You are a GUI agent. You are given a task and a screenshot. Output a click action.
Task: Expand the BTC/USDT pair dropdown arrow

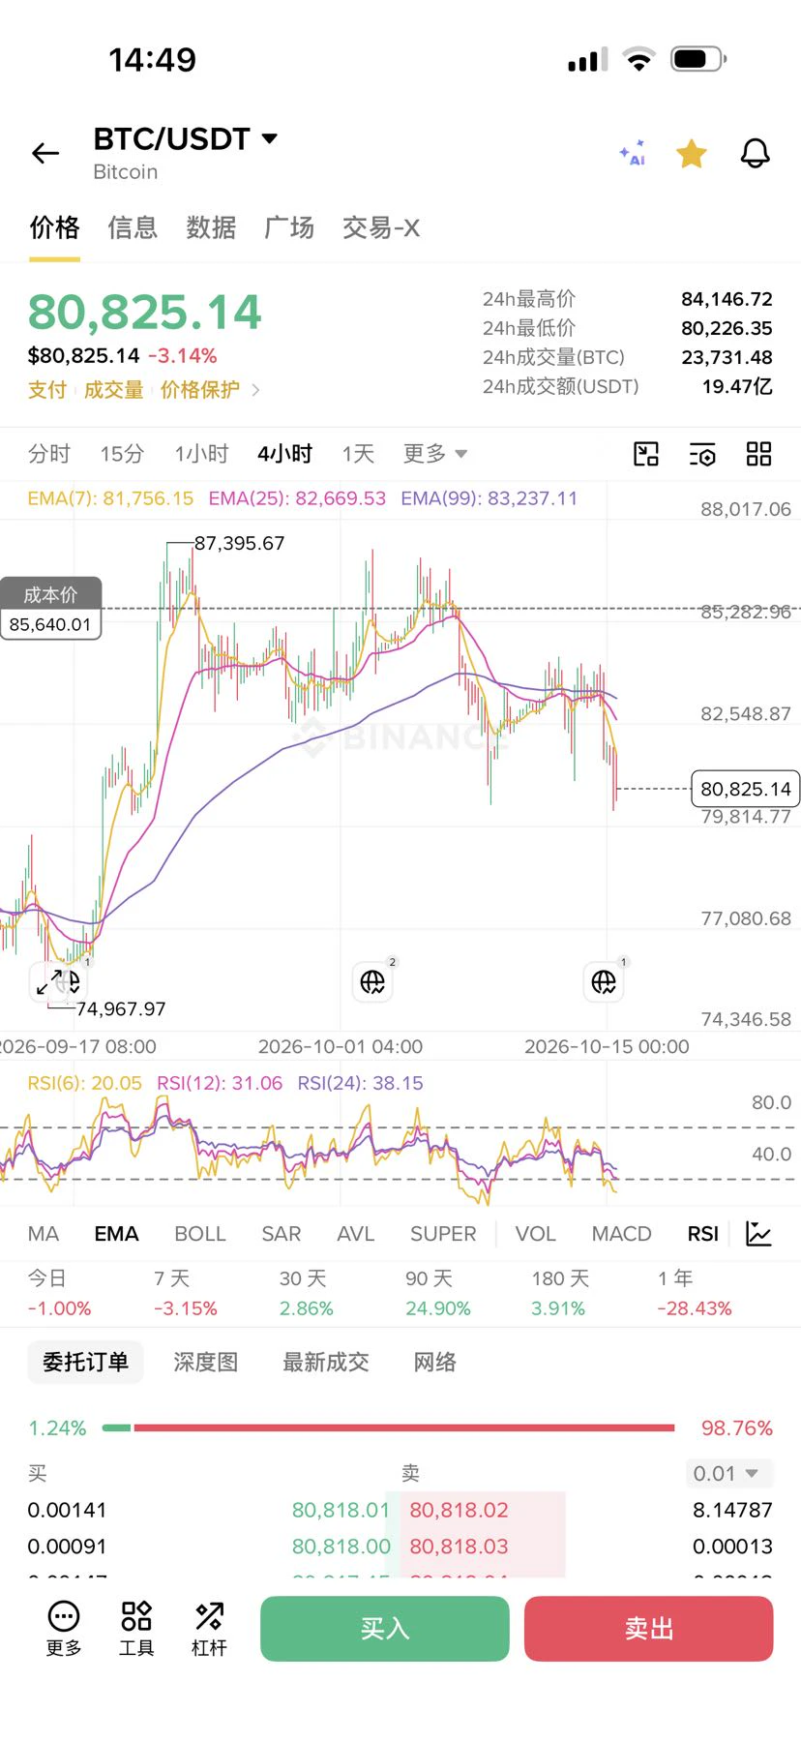(270, 138)
